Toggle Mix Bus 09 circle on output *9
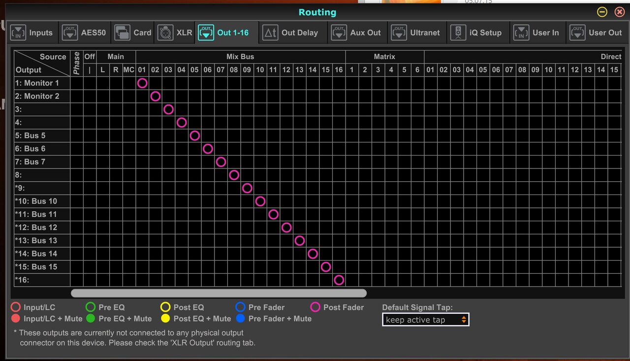 click(x=247, y=188)
